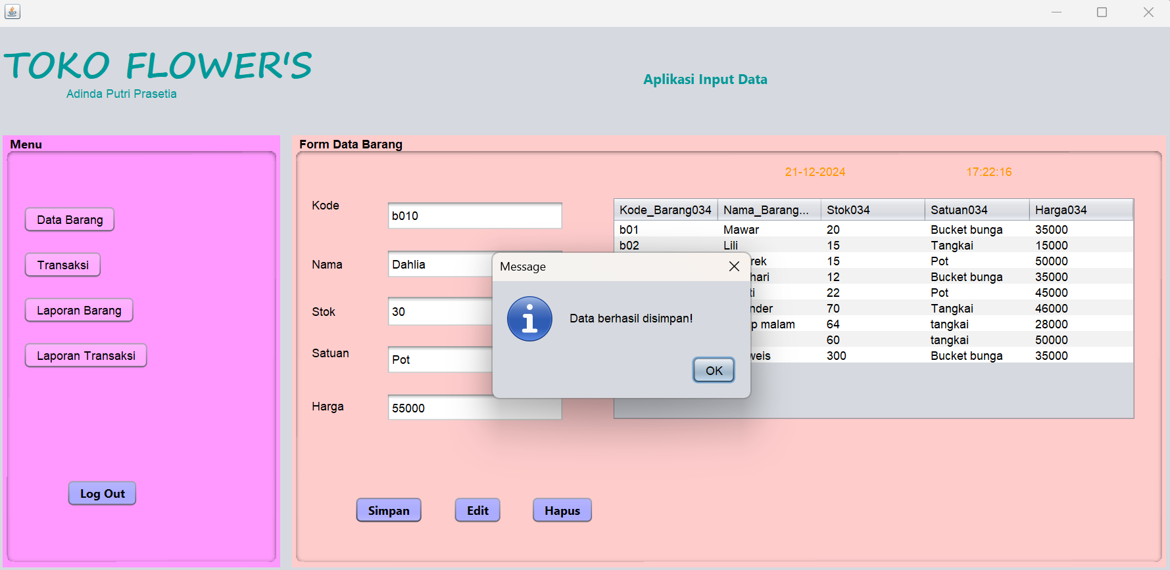The width and height of the screenshot is (1170, 570).
Task: Click into the Harga input field
Action: [x=474, y=408]
